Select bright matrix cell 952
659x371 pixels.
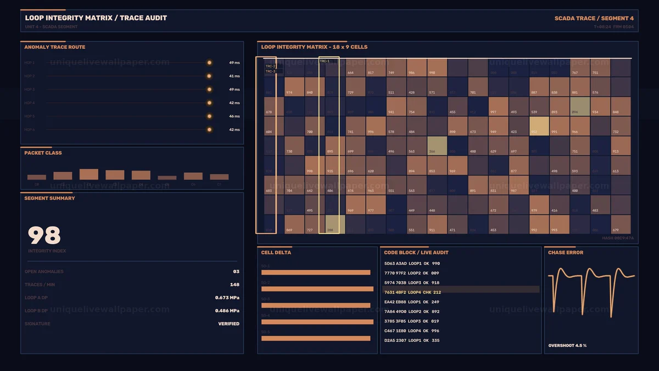(x=539, y=126)
